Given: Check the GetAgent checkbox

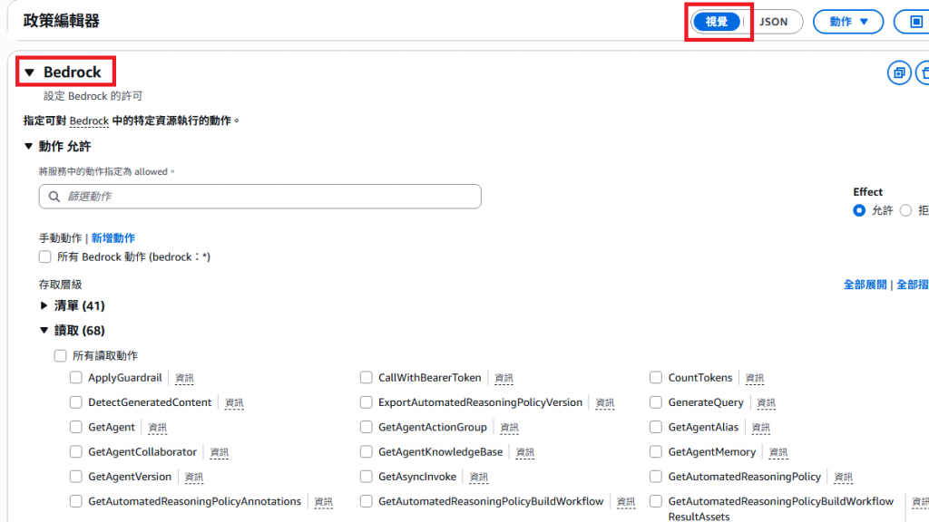Looking at the screenshot, I should coord(76,428).
